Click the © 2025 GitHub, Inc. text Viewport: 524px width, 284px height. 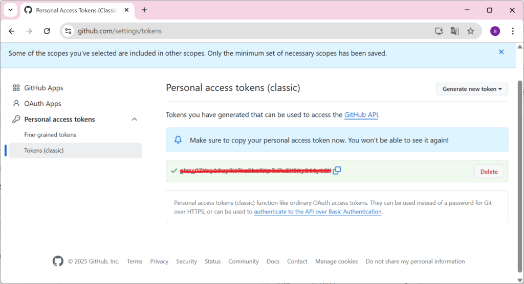[x=94, y=262]
